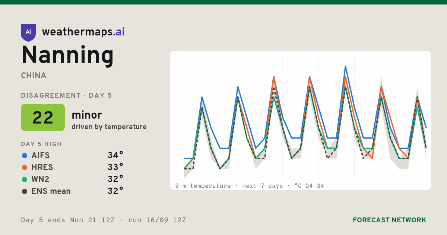The width and height of the screenshot is (447, 235).
Task: Open the FORECAST NETWORK link
Action: click(x=389, y=220)
